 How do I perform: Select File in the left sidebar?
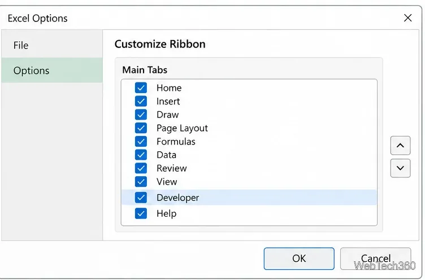[52, 45]
